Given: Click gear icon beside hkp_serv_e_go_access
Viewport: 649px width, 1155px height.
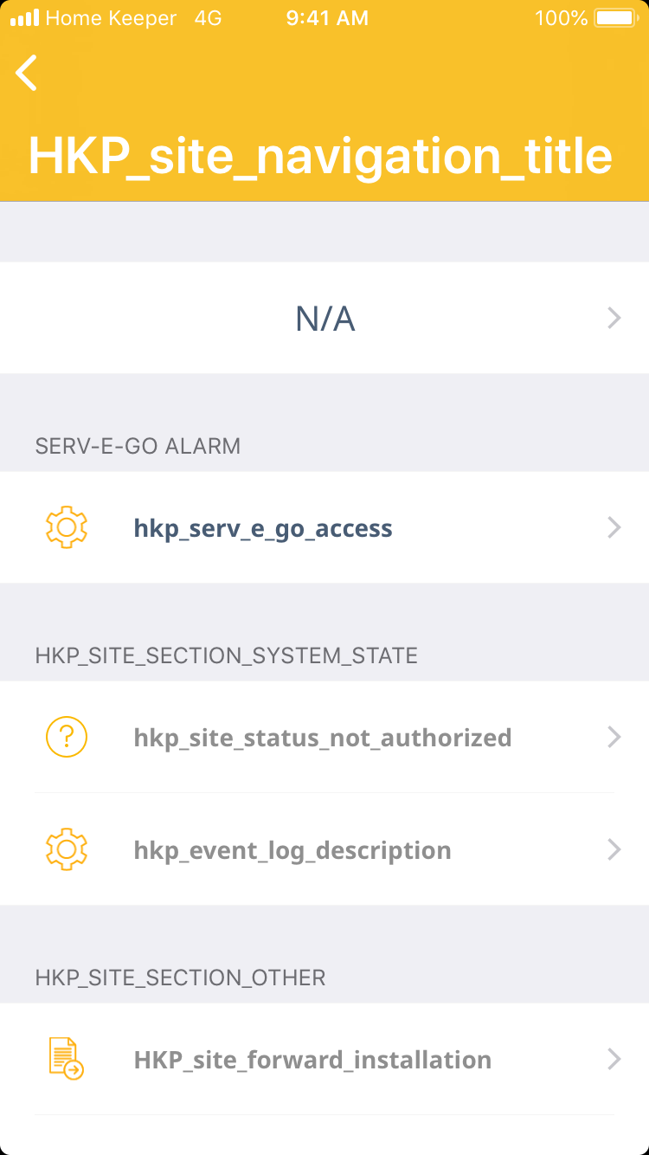Looking at the screenshot, I should [67, 528].
